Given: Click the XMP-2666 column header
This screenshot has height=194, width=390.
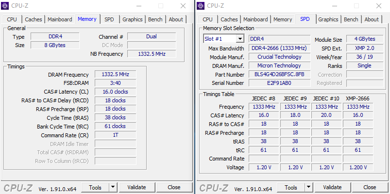Looking at the screenshot, I should coord(357,98).
